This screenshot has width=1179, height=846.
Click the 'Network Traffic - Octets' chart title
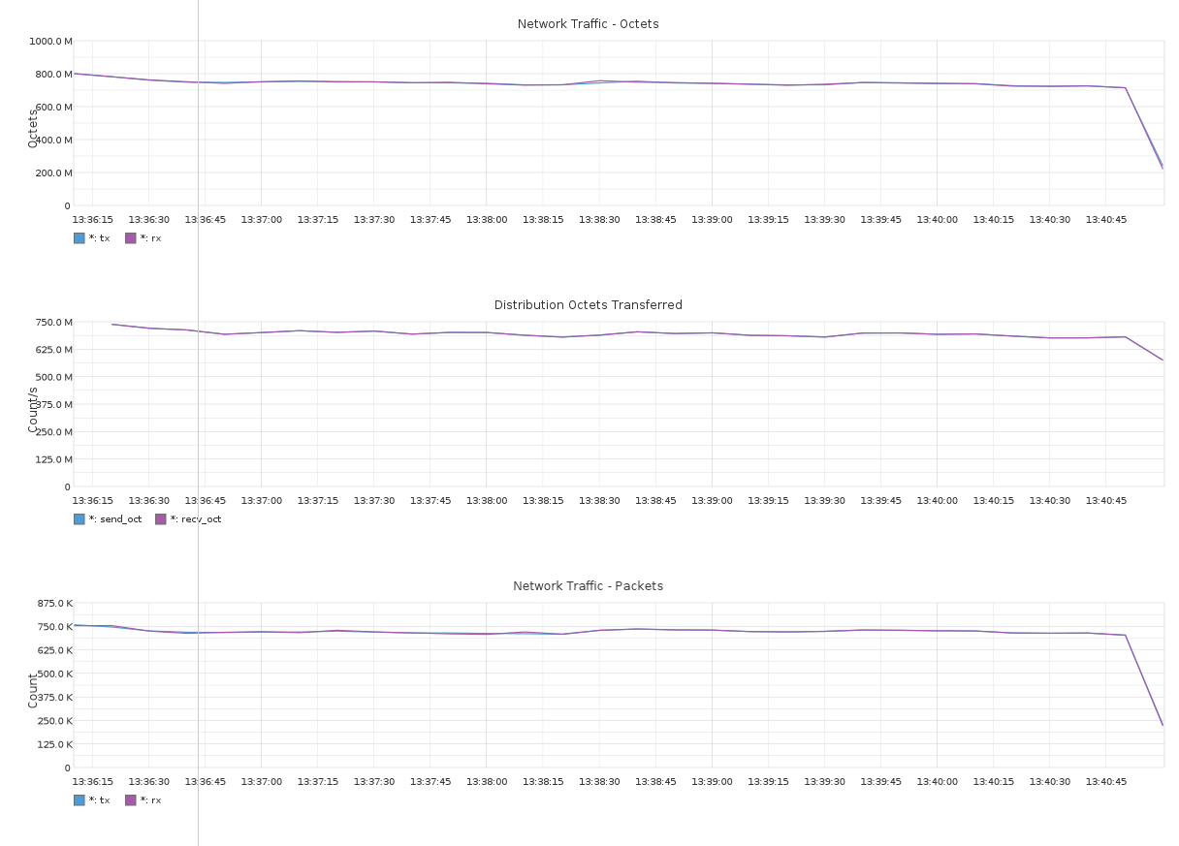[x=589, y=24]
